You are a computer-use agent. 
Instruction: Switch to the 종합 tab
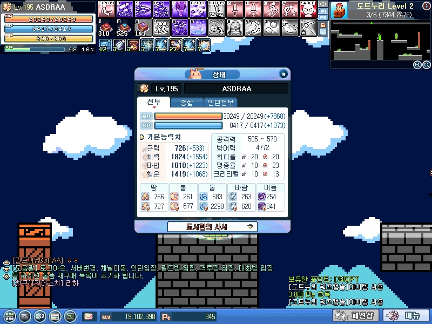[187, 103]
